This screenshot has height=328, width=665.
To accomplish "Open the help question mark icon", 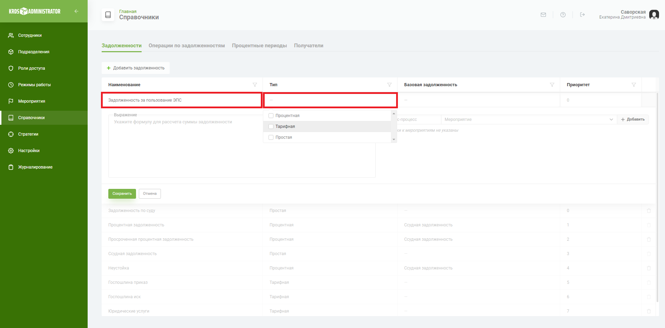I will (x=563, y=15).
